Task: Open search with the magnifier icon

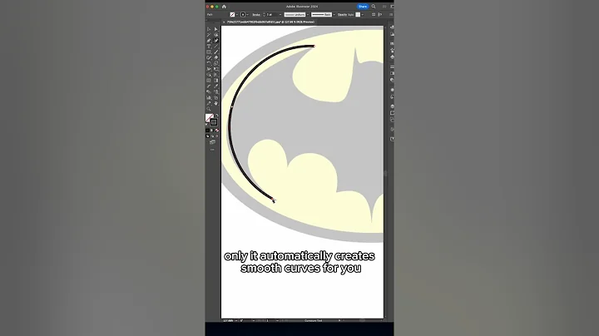Action: [374, 7]
